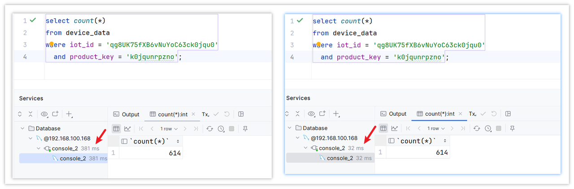Open the '1 row' page size dropdown, right
574x189 pixels.
point(436,128)
